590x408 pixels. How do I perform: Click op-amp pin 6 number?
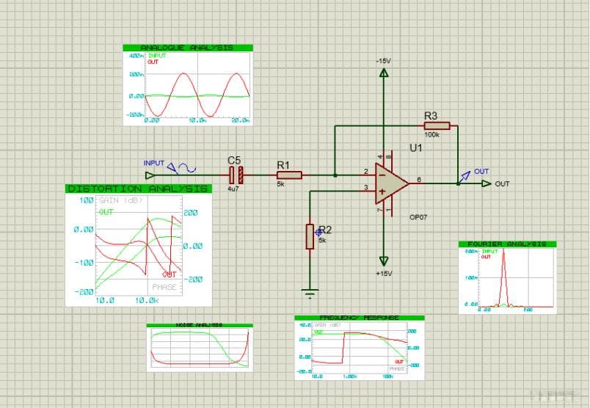[419, 180]
